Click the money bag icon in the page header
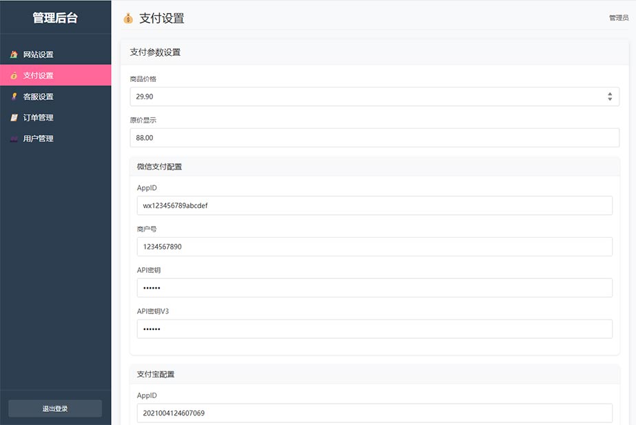 click(x=128, y=19)
